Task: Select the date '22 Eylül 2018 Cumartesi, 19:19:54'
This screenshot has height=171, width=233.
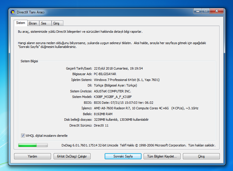Action: tap(118, 68)
